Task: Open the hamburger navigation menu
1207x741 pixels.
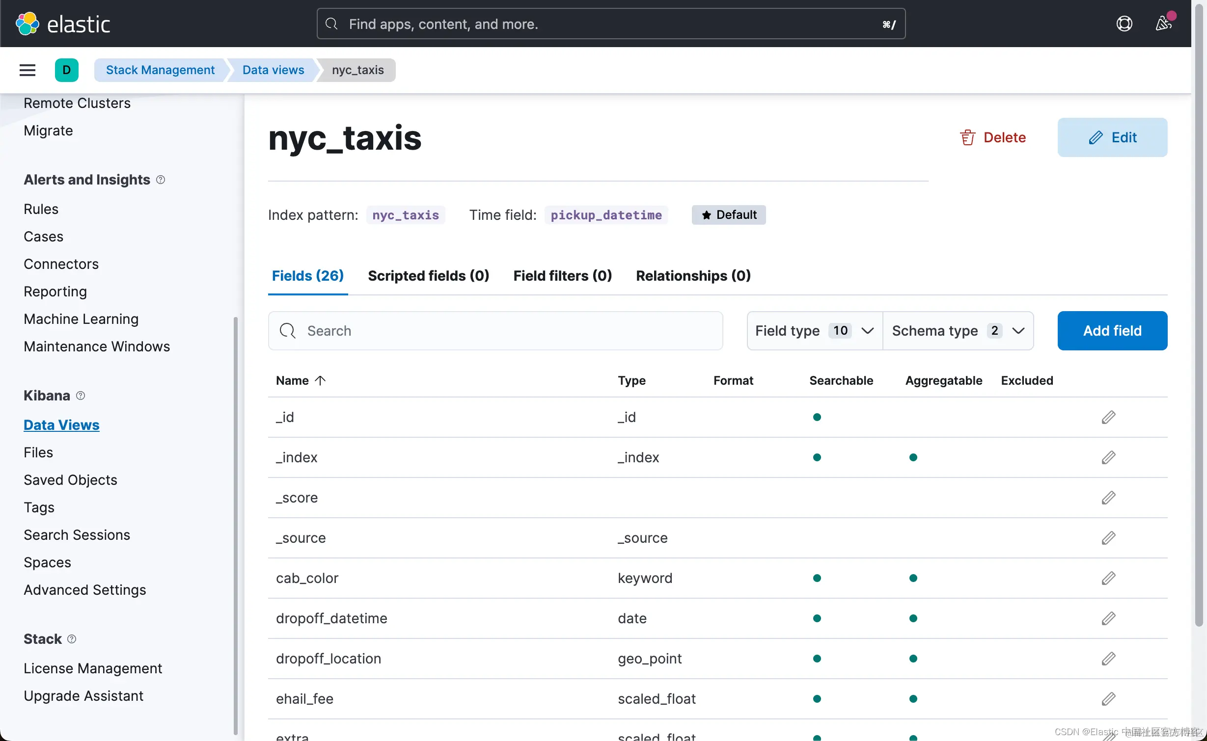Action: coord(27,70)
